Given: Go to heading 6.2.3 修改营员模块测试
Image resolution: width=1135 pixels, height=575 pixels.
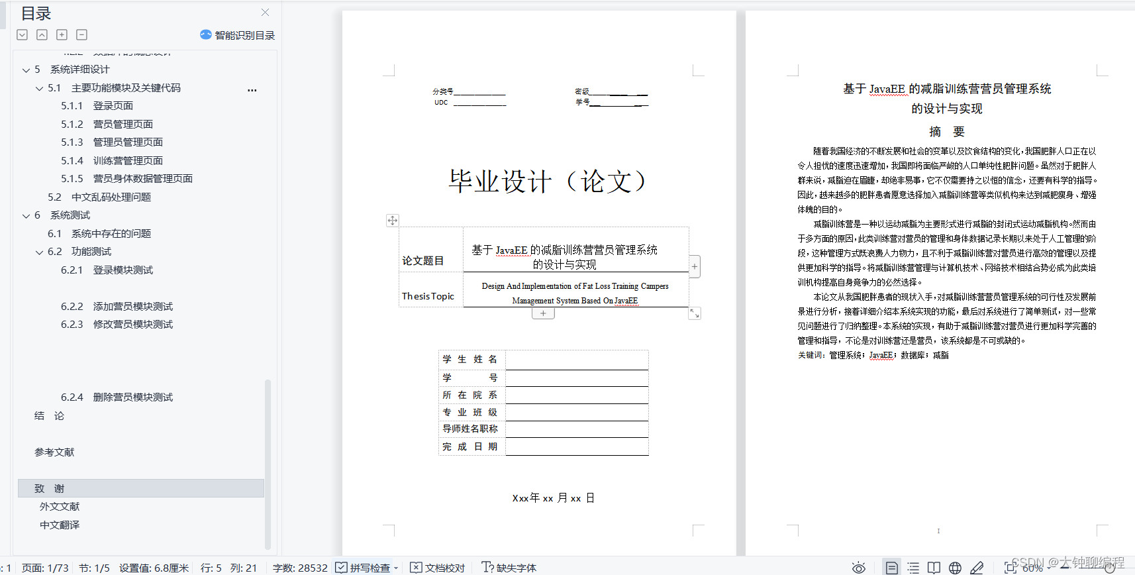Looking at the screenshot, I should click(x=117, y=325).
